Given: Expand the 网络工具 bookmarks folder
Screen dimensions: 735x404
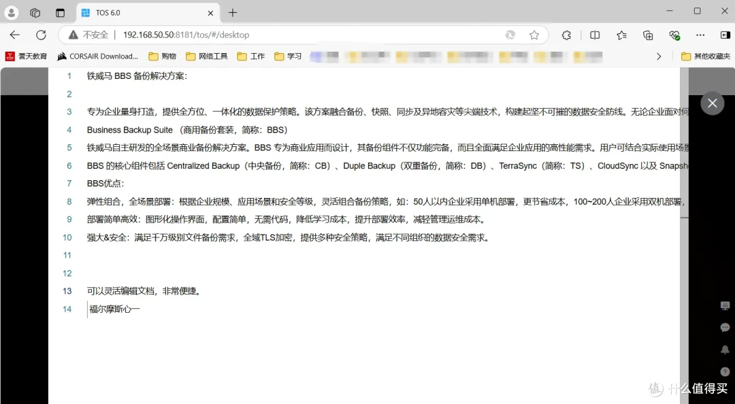Looking at the screenshot, I should [207, 56].
